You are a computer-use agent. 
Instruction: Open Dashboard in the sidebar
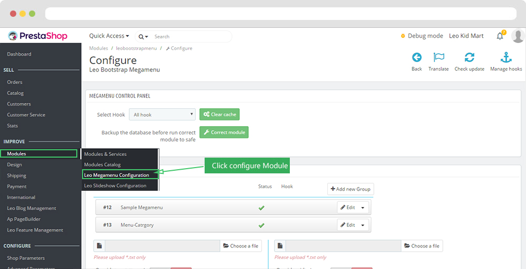(19, 54)
